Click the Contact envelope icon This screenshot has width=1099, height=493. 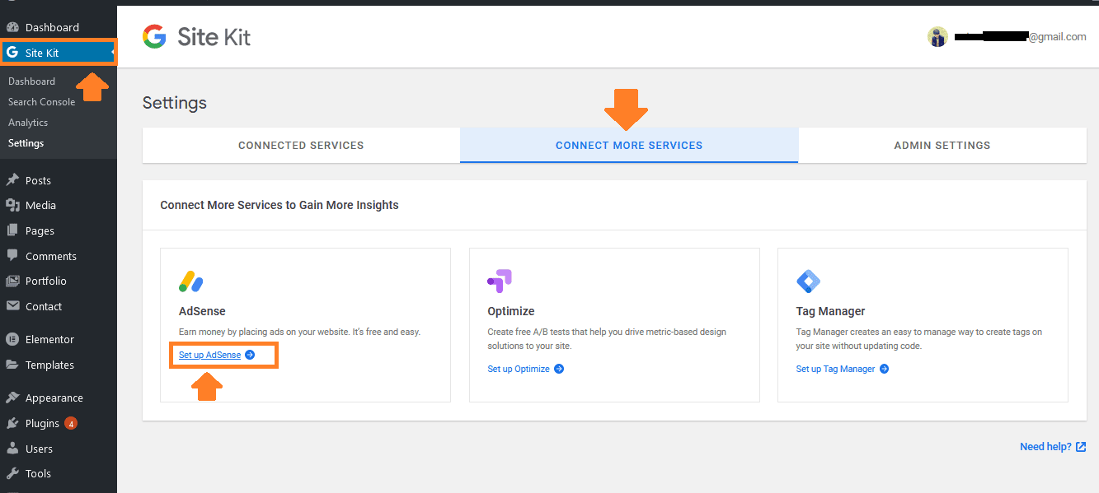point(12,306)
